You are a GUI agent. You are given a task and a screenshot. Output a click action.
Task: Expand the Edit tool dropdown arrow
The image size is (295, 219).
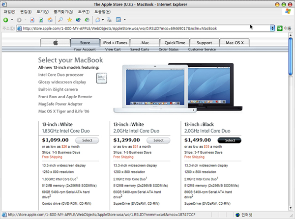point(124,20)
